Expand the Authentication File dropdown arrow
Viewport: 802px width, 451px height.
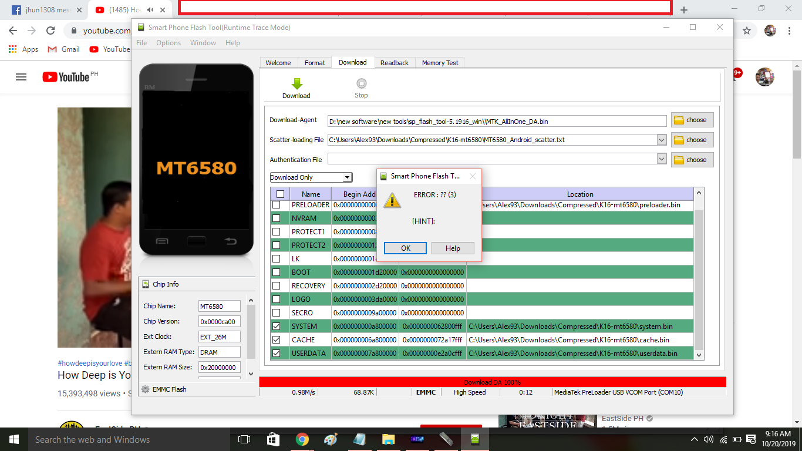(662, 159)
